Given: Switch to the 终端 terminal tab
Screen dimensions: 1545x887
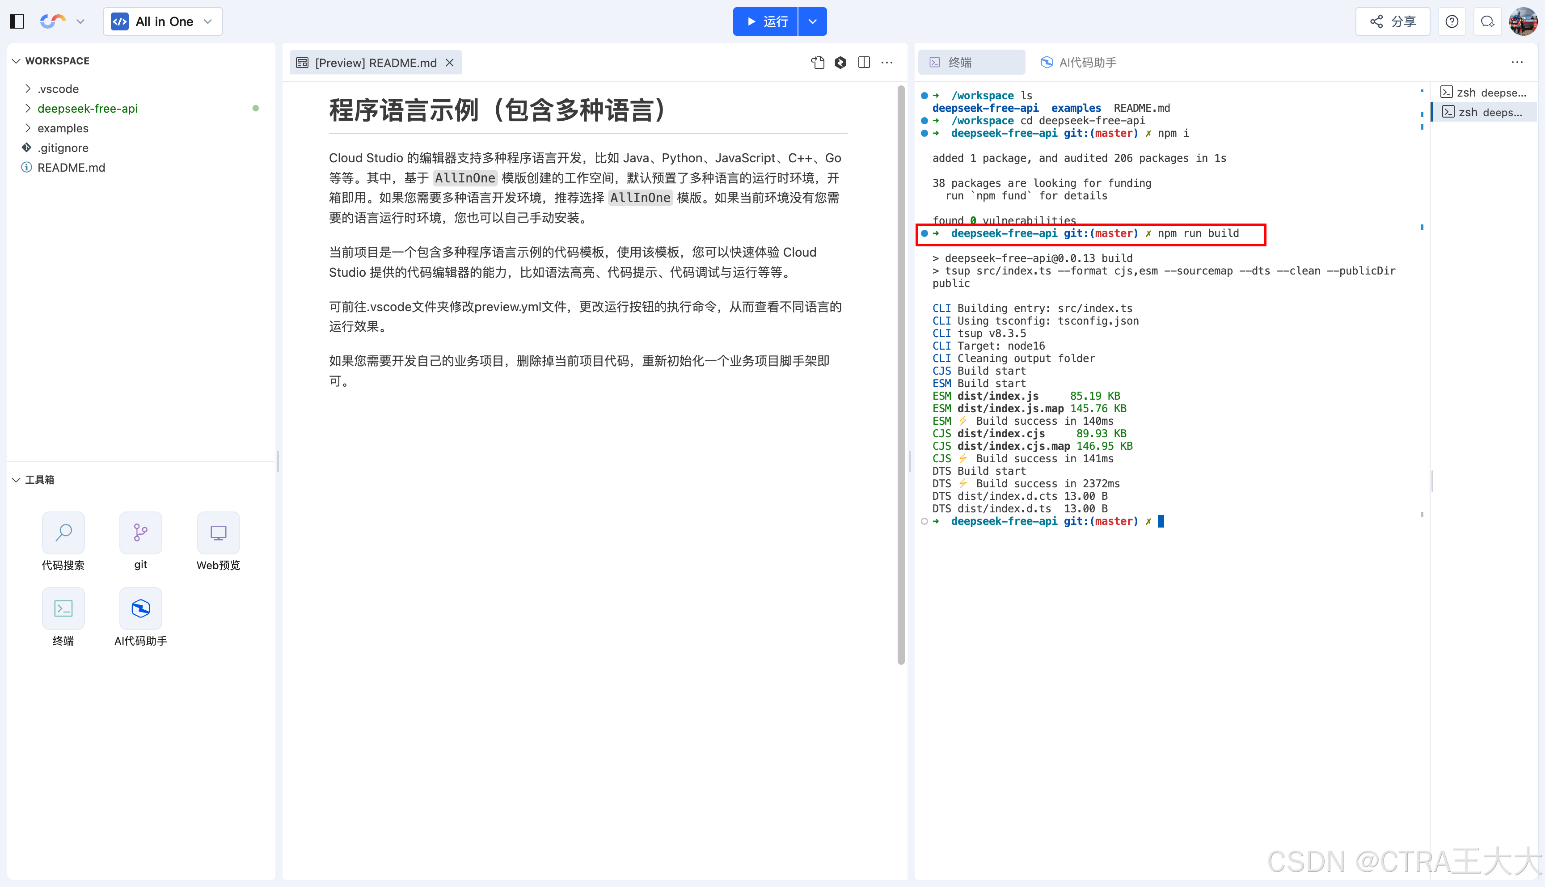Looking at the screenshot, I should click(971, 63).
